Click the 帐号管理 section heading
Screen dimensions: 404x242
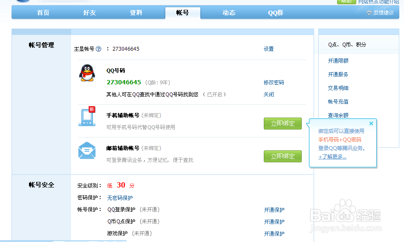click(41, 45)
